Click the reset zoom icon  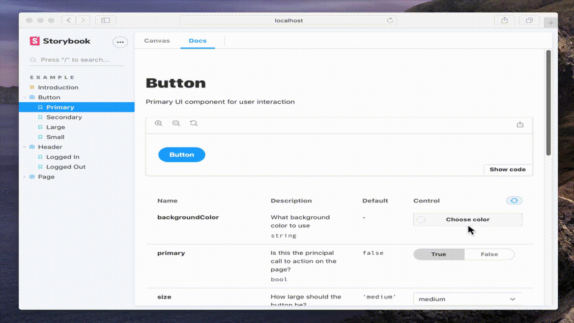click(193, 123)
